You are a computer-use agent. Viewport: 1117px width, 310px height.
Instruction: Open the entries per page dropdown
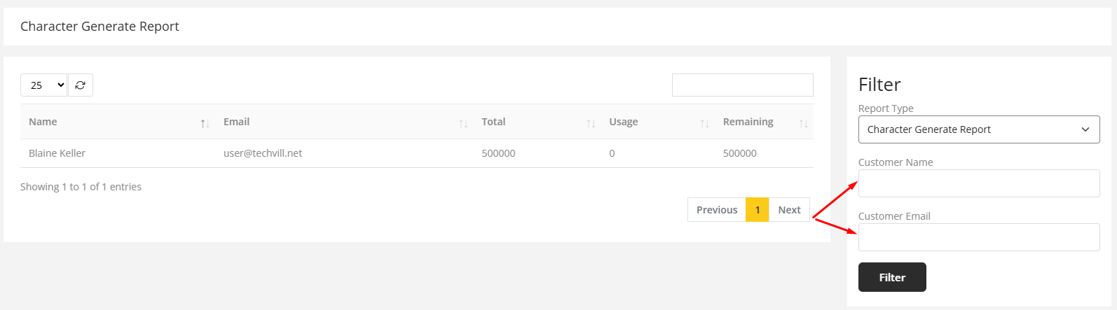tap(43, 85)
